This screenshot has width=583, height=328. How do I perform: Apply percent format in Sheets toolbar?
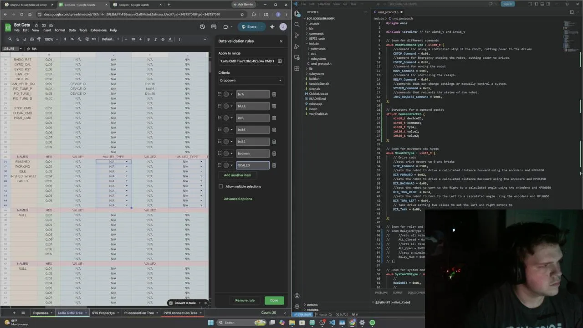pos(72,39)
